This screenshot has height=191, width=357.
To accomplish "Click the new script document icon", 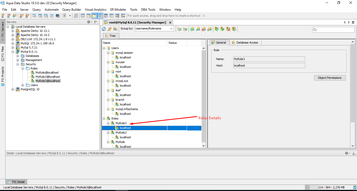I will pyautogui.click(x=65, y=16).
